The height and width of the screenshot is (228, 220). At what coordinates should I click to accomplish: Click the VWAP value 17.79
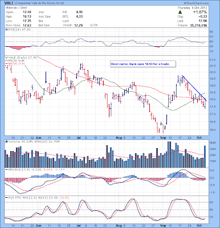[79, 25]
